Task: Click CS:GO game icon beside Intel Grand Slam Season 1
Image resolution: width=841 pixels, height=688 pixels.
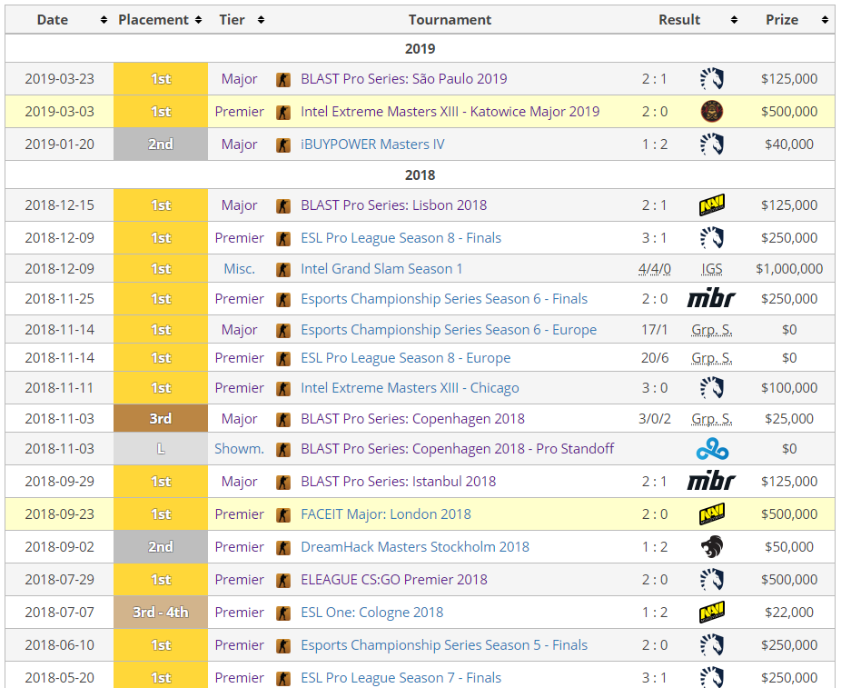Action: 283,270
